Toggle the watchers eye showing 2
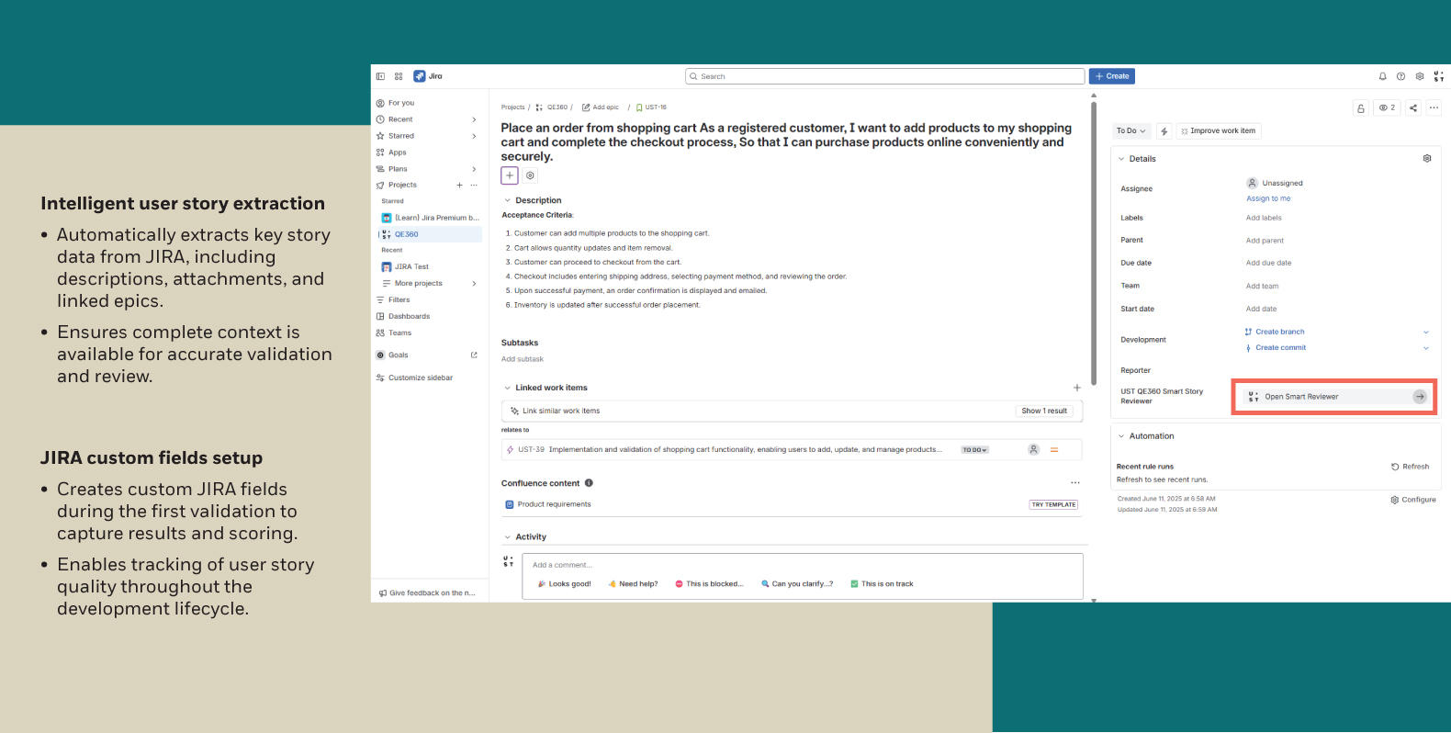Viewport: 1451px width, 733px height. click(x=1388, y=107)
